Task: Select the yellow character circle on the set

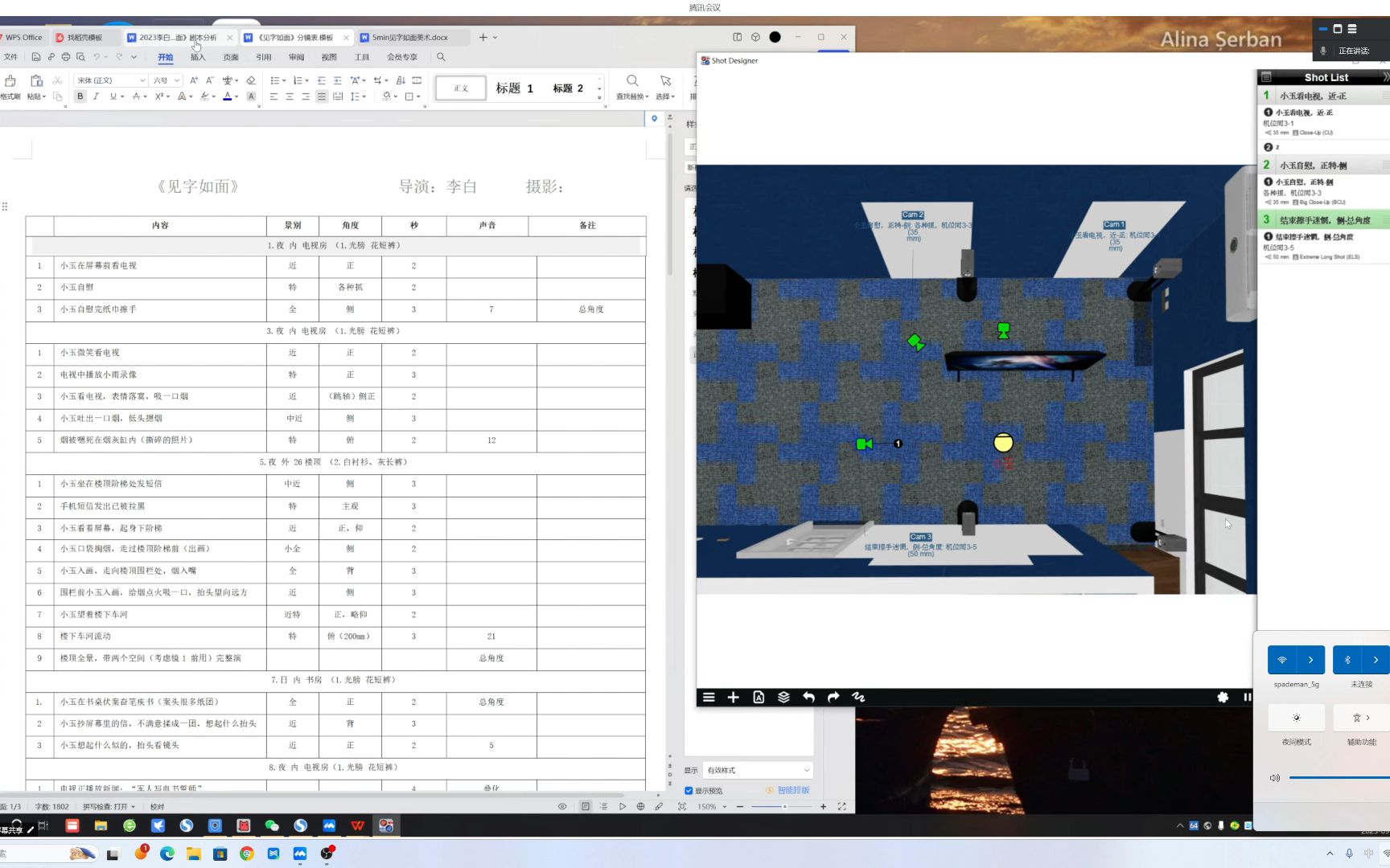Action: [1003, 443]
